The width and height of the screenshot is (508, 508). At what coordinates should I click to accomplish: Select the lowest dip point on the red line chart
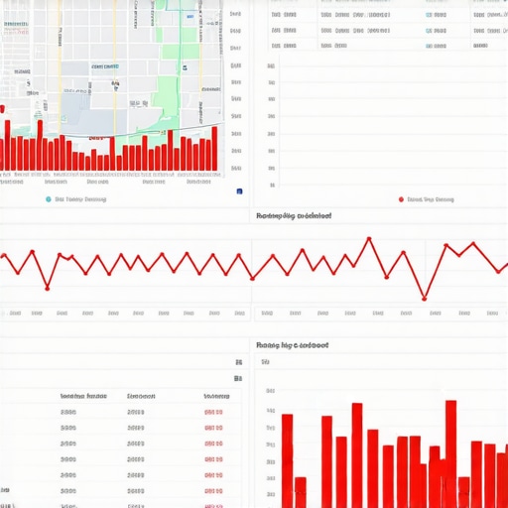pyautogui.click(x=425, y=299)
